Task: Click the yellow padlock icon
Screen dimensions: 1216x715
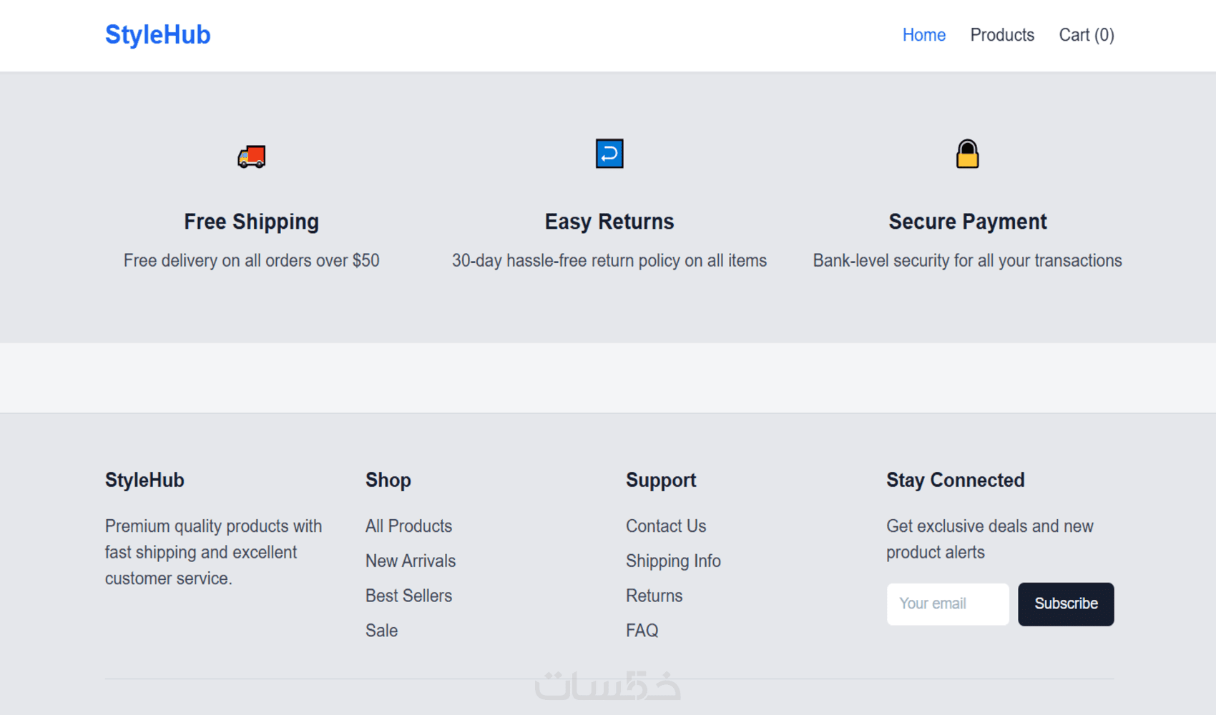Action: click(x=967, y=154)
